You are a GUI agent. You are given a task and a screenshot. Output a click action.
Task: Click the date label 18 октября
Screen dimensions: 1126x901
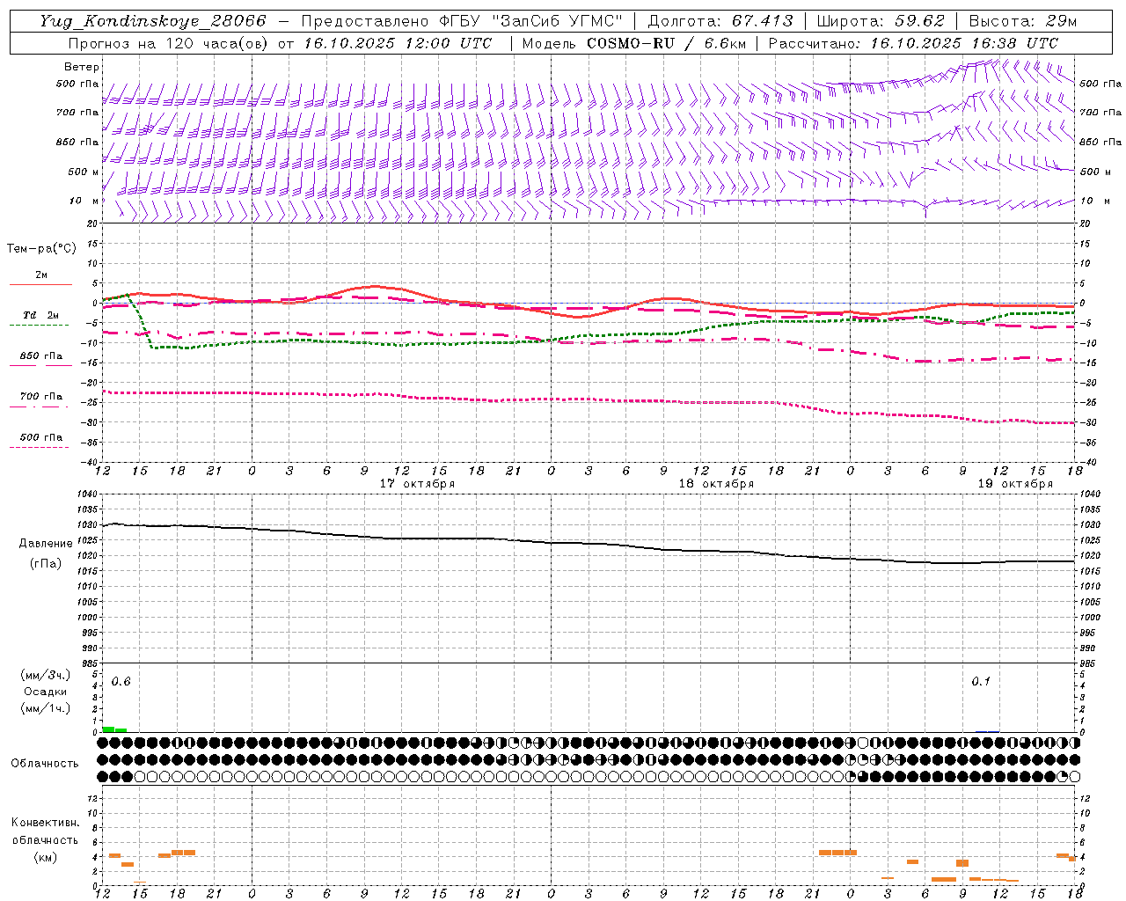pyautogui.click(x=716, y=484)
